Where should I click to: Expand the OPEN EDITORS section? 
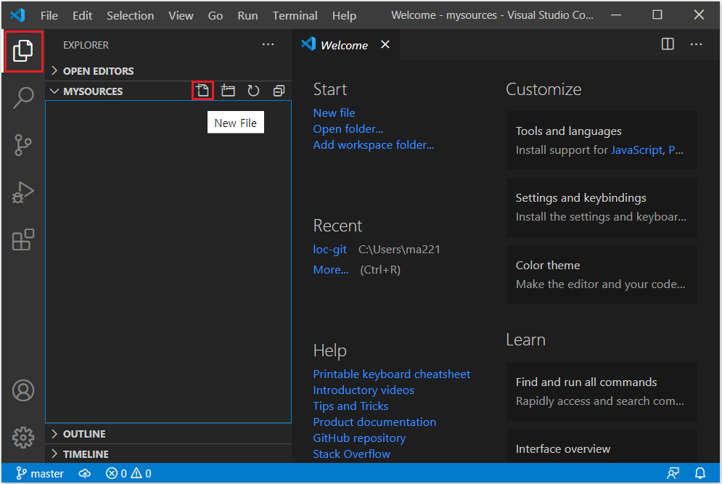168,71
